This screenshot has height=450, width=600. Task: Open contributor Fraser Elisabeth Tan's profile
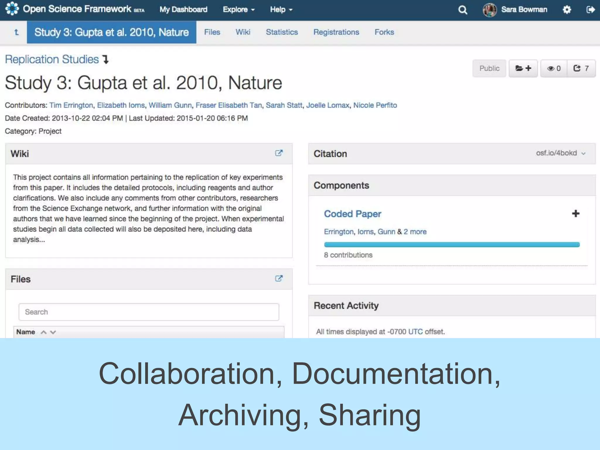click(x=229, y=105)
